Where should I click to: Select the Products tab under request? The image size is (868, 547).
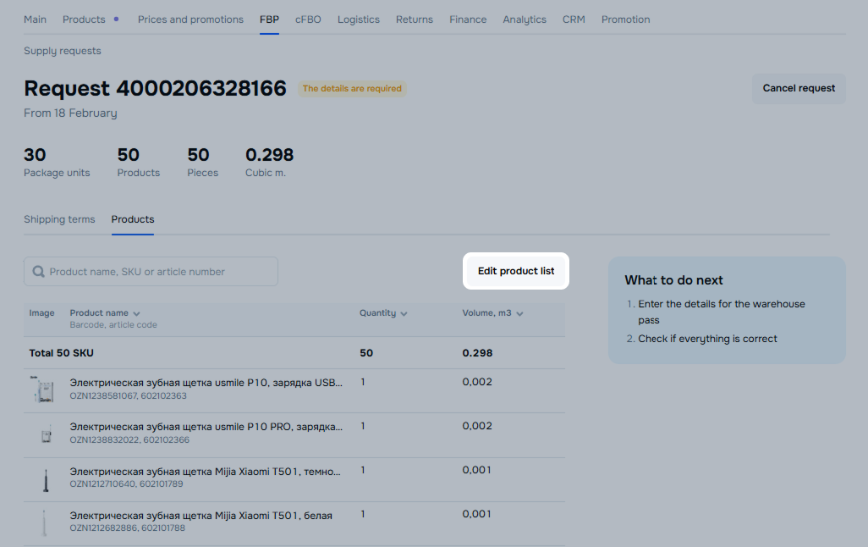[x=133, y=219]
